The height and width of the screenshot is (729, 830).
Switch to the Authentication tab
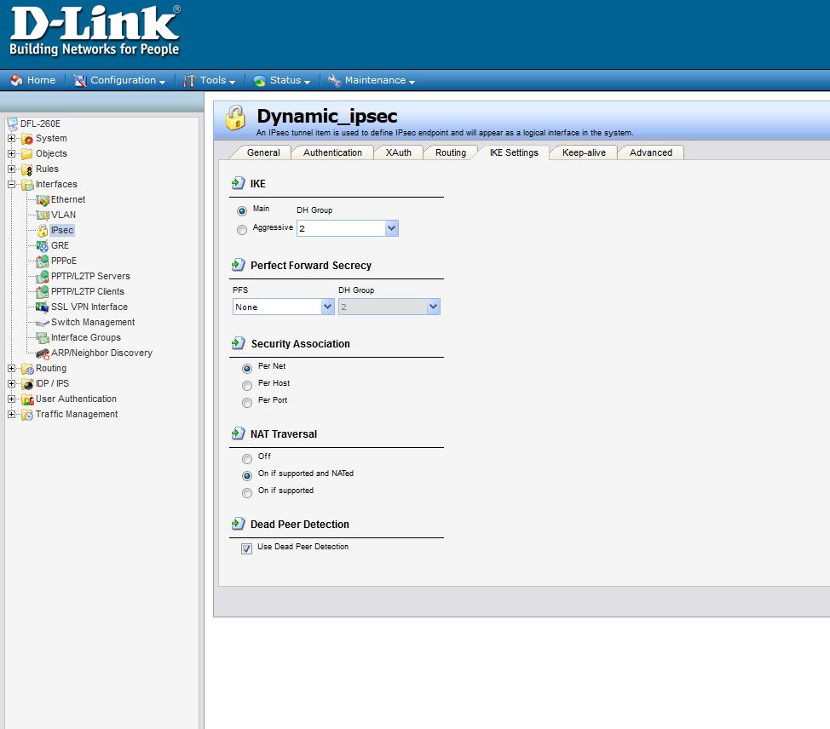[332, 152]
